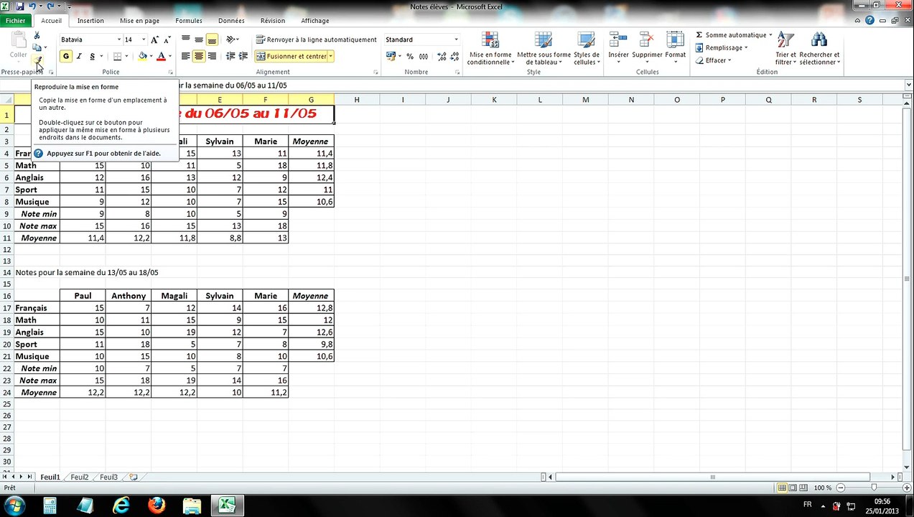Toggle italic I button

[79, 56]
